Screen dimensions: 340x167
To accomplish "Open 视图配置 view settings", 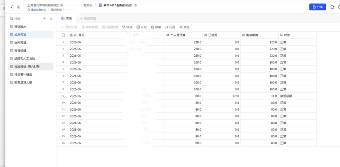I will pos(110,27).
